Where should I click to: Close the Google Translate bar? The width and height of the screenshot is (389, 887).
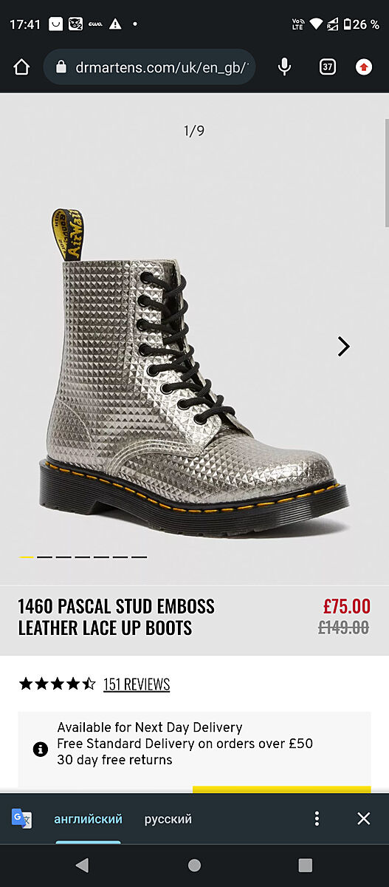pos(363,818)
